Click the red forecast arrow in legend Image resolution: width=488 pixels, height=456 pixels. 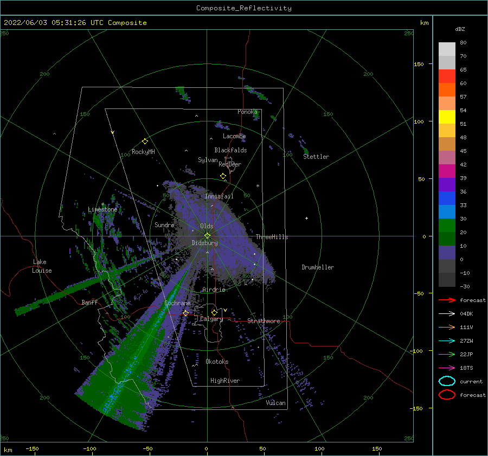pyautogui.click(x=447, y=300)
